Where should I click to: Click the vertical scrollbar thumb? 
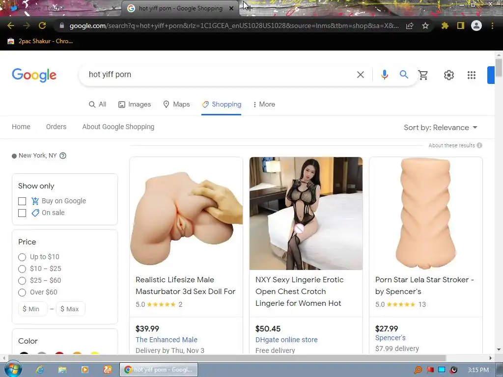click(499, 68)
